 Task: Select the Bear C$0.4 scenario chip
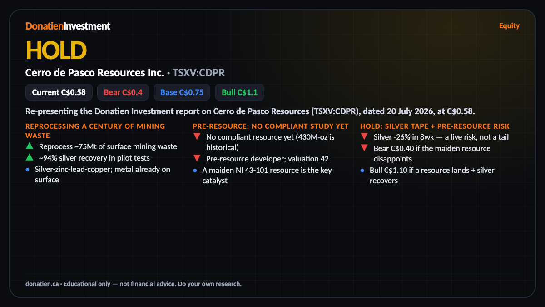[123, 92]
